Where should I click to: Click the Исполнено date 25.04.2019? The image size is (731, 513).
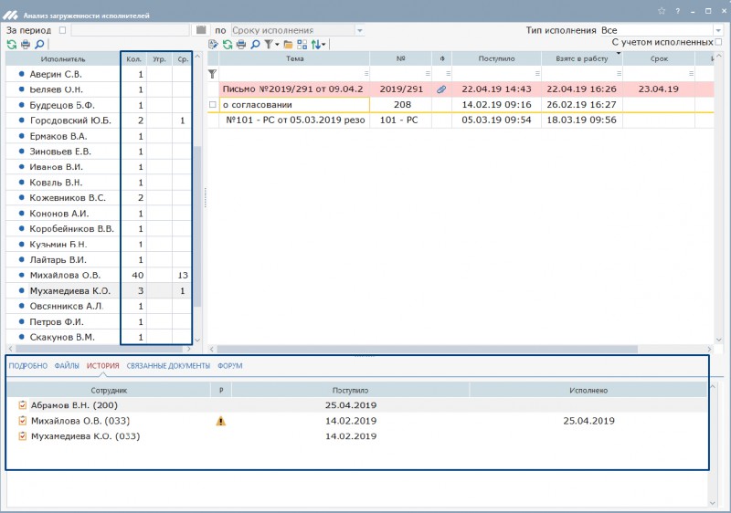pyautogui.click(x=588, y=421)
